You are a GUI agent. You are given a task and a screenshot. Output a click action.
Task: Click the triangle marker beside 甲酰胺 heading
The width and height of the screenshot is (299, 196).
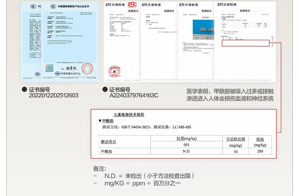(100, 121)
